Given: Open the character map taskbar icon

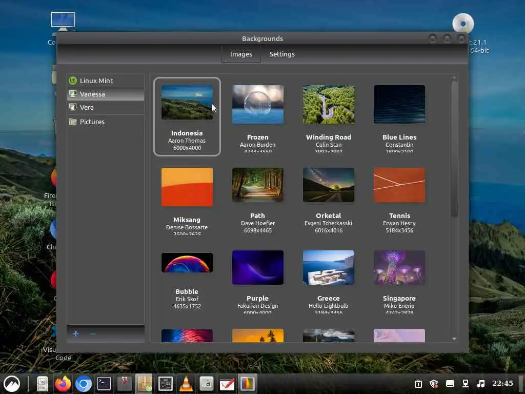Looking at the screenshot, I should pos(207,384).
